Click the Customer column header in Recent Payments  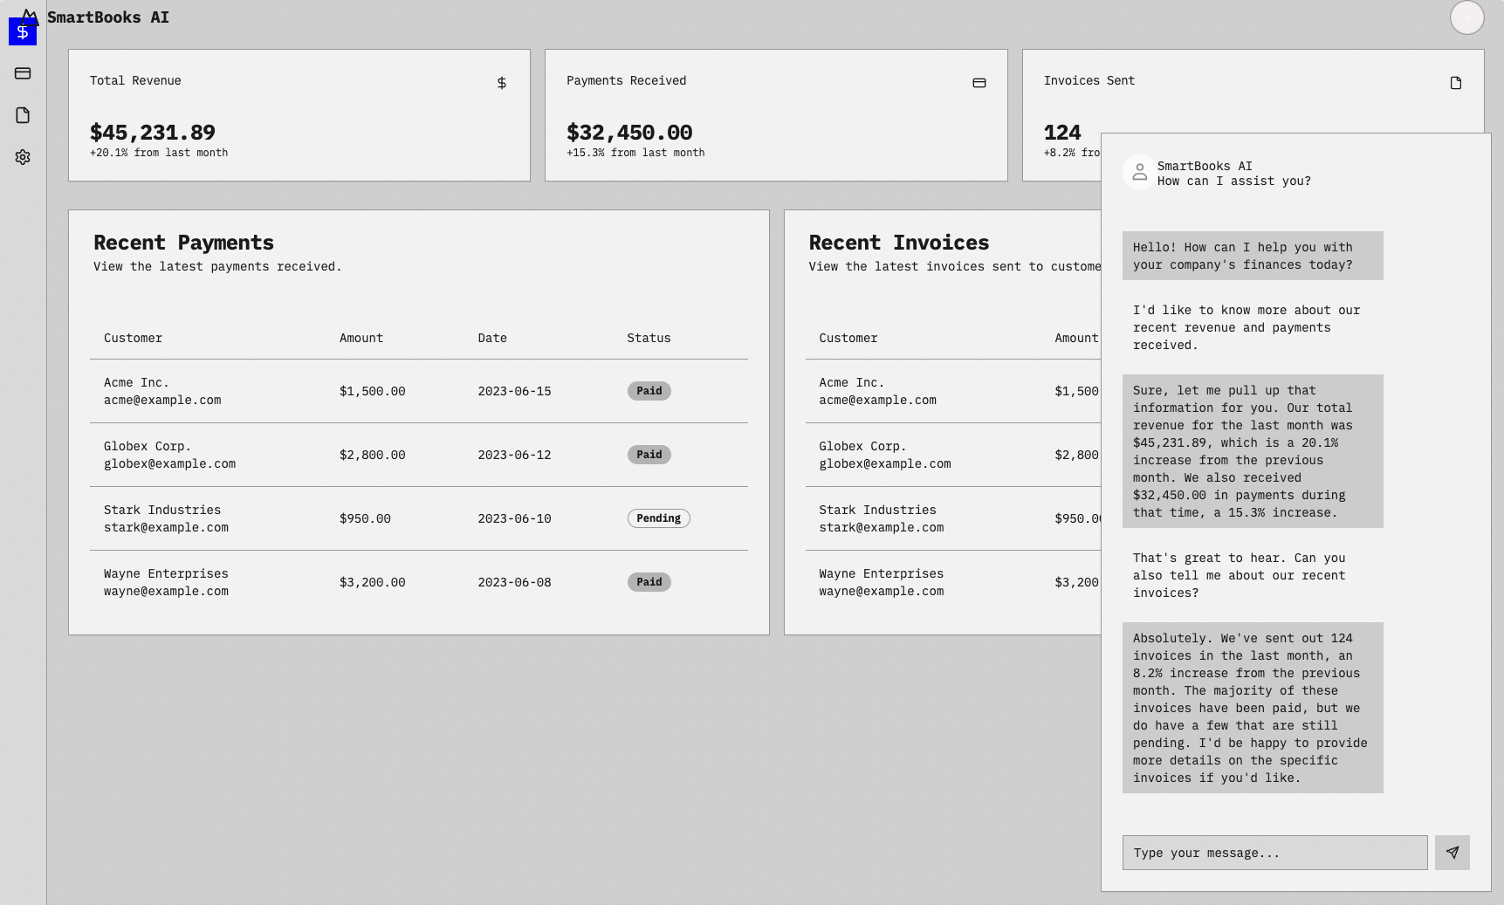tap(133, 338)
